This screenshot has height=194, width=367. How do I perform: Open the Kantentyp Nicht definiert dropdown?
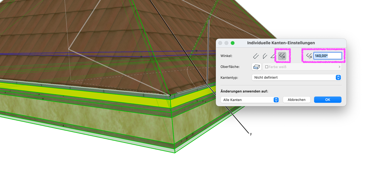(x=296, y=77)
